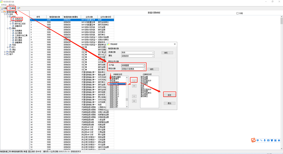Select 自定义项10 in unmapped fields
This screenshot has width=283, height=154.
pos(114,86)
